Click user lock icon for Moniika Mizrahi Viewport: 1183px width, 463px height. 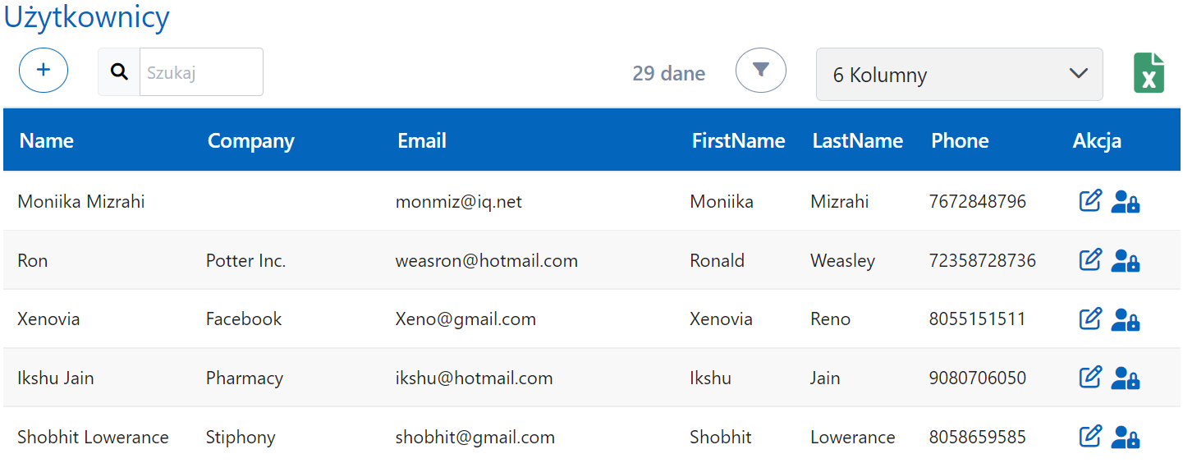click(x=1125, y=202)
